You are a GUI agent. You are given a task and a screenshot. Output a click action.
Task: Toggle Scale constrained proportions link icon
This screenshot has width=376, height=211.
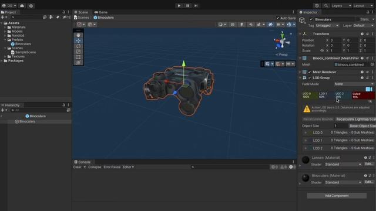click(x=322, y=50)
